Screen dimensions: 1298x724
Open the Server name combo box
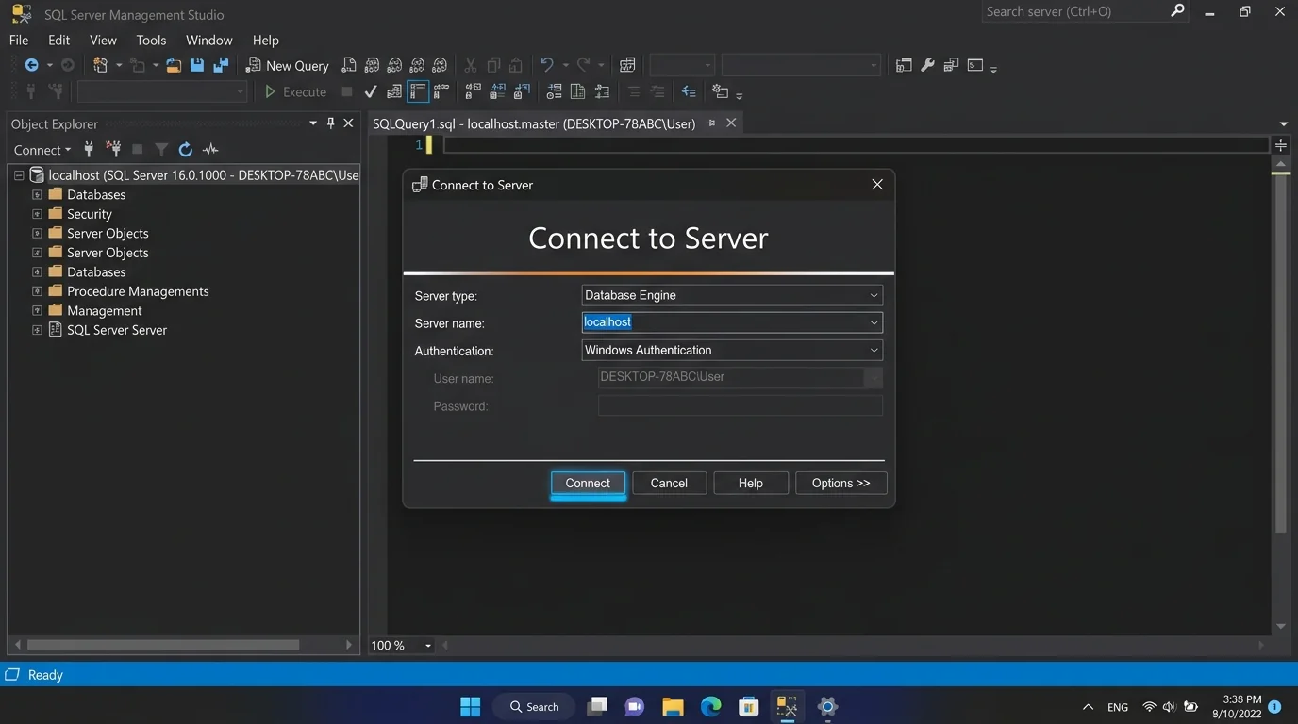tap(874, 322)
